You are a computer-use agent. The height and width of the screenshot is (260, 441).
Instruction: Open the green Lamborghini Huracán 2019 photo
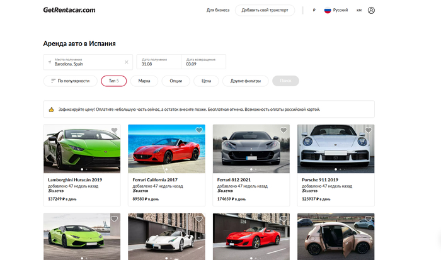[82, 149]
